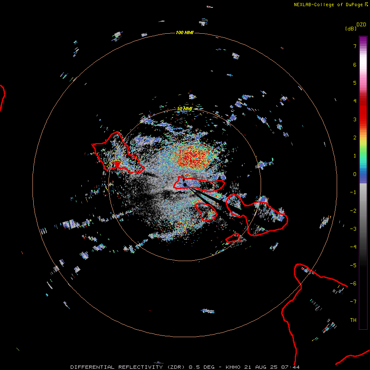Click the 1 value on color scale
This screenshot has width=370, height=370.
click(355, 156)
